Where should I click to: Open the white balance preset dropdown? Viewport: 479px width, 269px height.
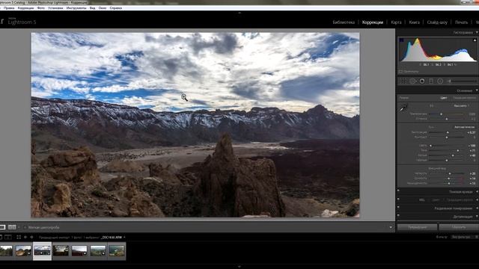(x=462, y=106)
